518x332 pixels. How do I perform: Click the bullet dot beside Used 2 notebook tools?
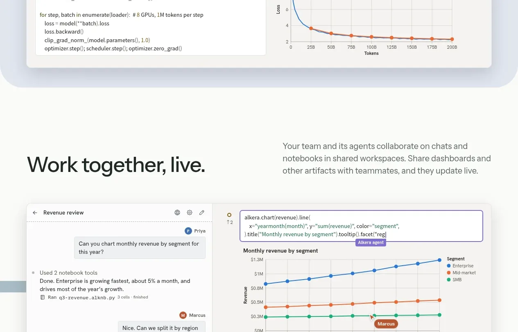pos(33,273)
